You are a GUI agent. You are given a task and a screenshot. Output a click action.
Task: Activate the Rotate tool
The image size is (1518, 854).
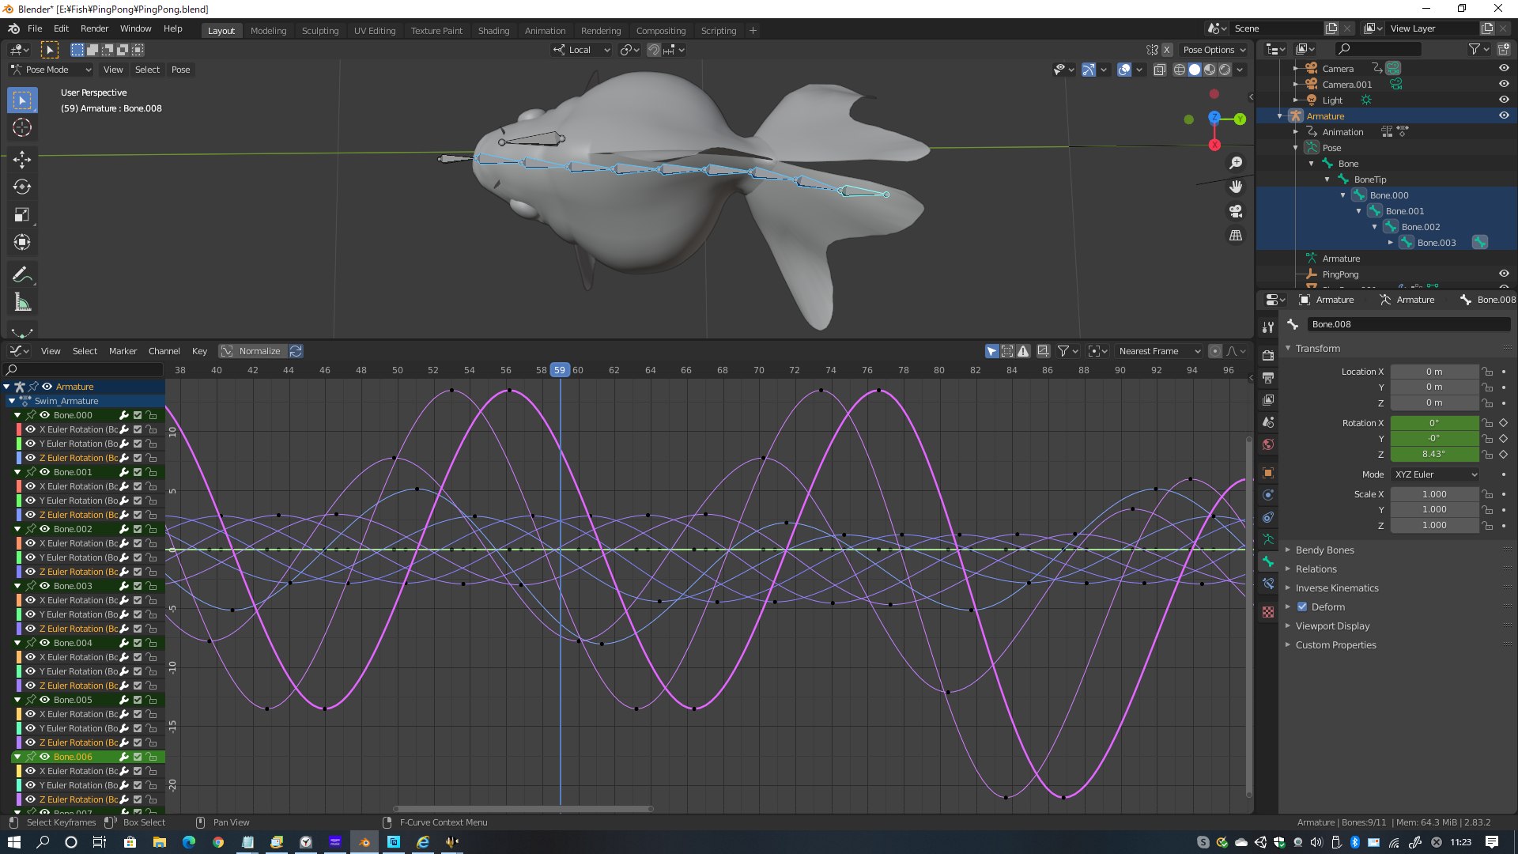coord(22,187)
